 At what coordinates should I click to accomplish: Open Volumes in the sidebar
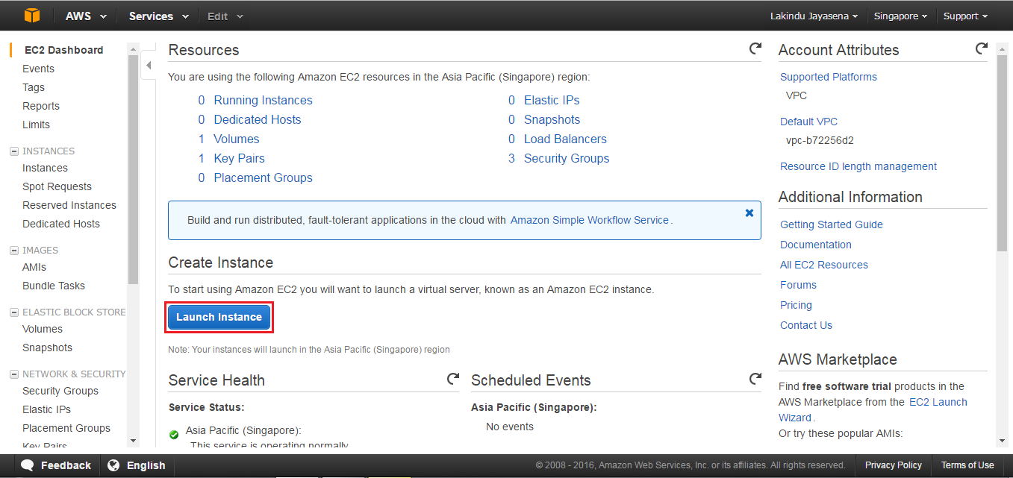tap(43, 329)
